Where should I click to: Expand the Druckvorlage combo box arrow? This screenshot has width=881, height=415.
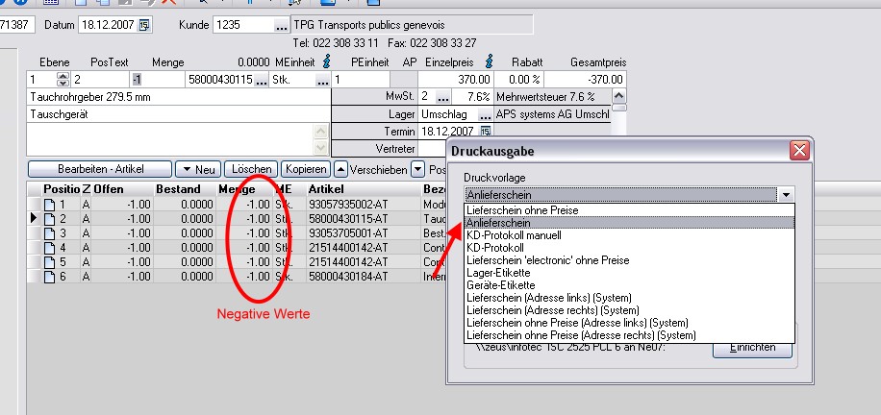click(x=787, y=194)
